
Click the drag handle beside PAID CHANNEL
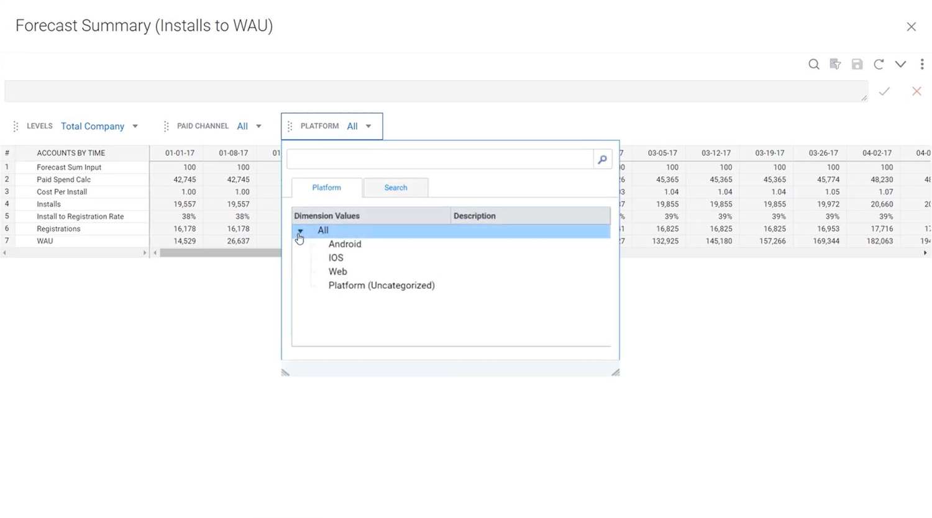pyautogui.click(x=166, y=126)
